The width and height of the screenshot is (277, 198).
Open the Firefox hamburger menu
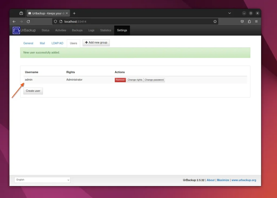coord(256,21)
